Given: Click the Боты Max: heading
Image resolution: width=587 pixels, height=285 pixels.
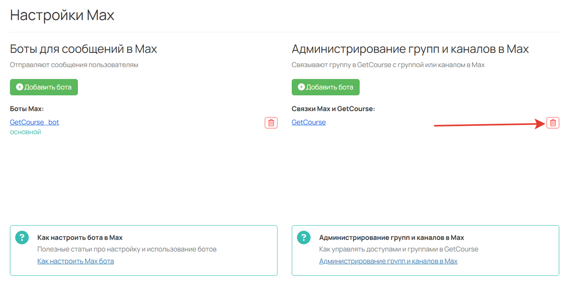Looking at the screenshot, I should (x=27, y=108).
